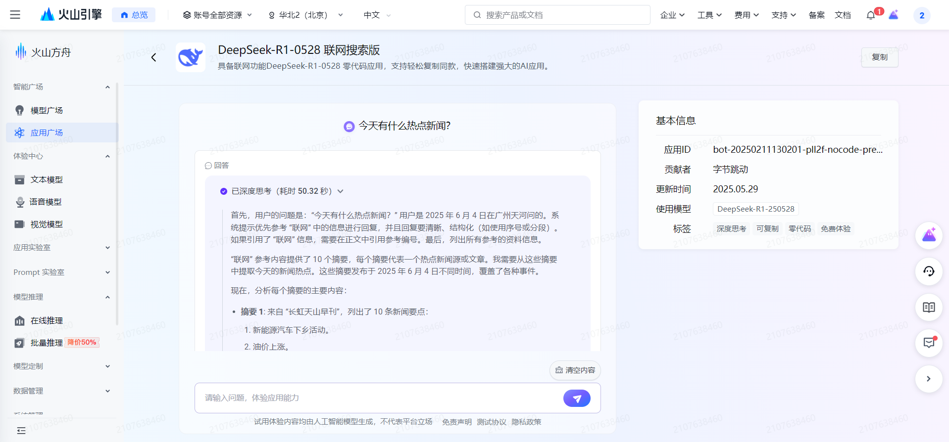The image size is (949, 442).
Task: Expand the 数据管理 section
Action: 107,391
